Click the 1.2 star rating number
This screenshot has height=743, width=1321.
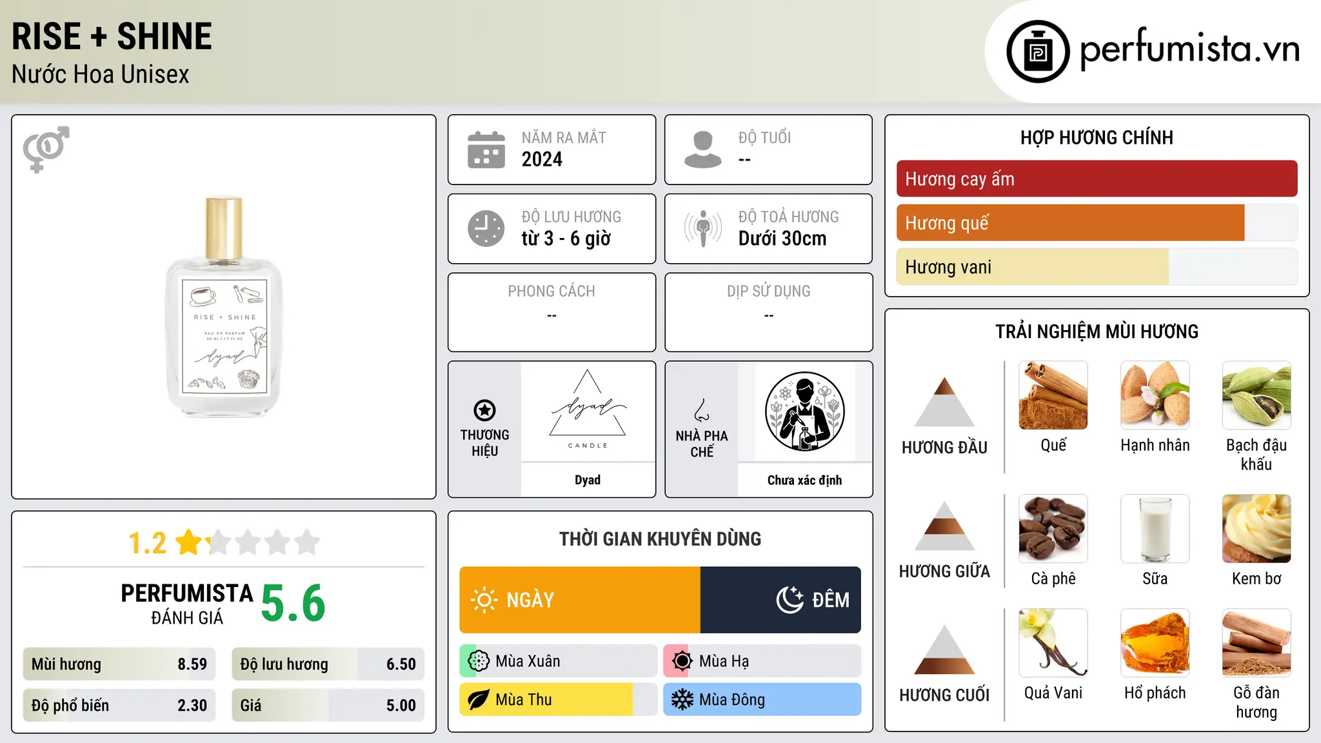[148, 543]
